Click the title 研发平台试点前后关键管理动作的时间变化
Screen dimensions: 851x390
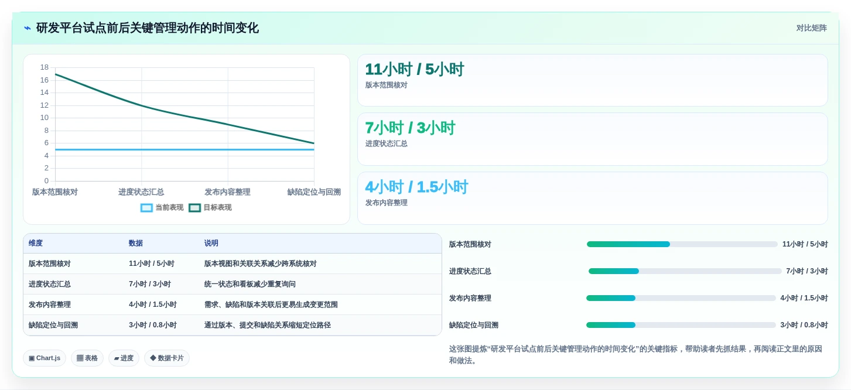coord(148,28)
